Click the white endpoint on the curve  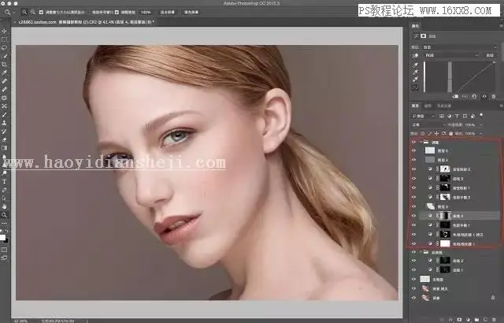494,62
